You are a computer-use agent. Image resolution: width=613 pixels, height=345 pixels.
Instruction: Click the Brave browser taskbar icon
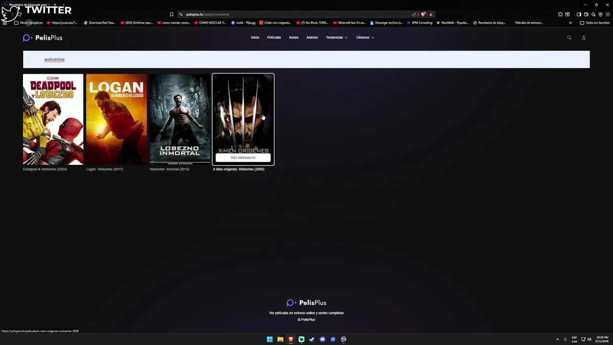click(291, 339)
